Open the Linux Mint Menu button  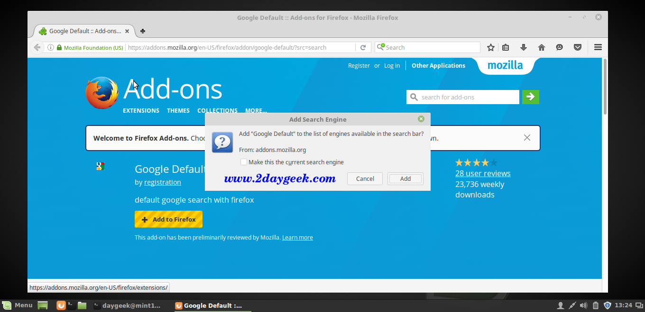tap(18, 305)
